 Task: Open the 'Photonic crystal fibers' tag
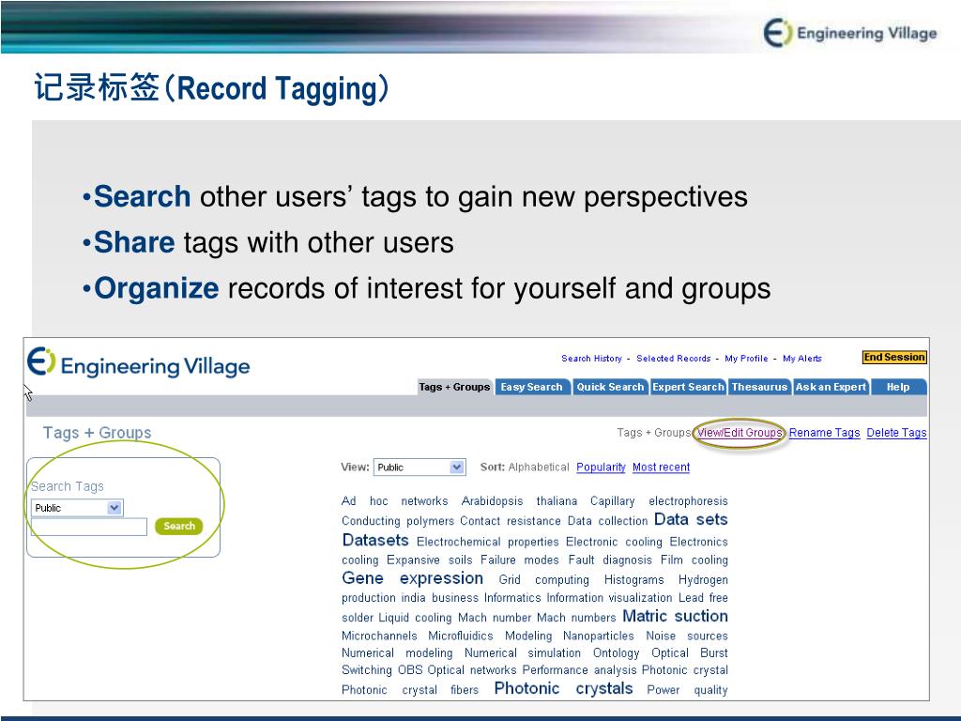click(410, 690)
